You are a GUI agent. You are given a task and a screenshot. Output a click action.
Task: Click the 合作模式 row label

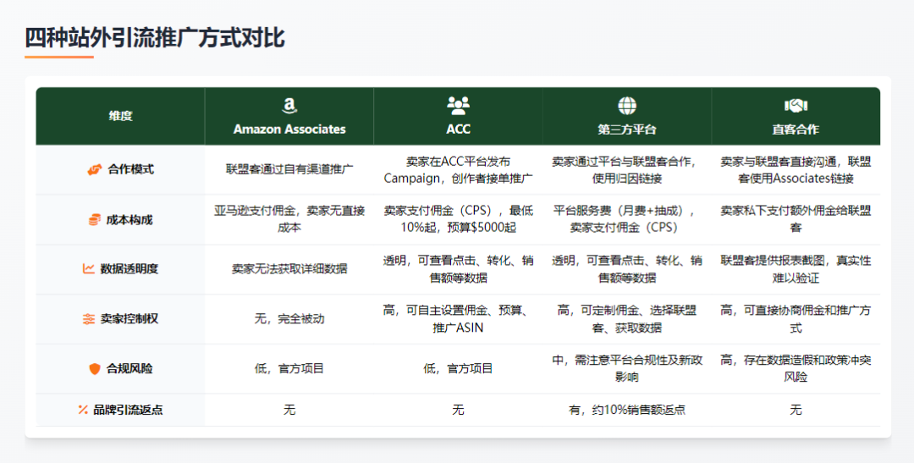tap(130, 169)
